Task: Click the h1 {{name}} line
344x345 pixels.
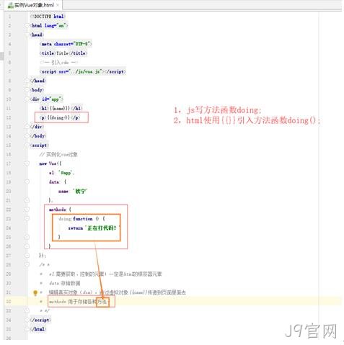Action: tap(61, 108)
